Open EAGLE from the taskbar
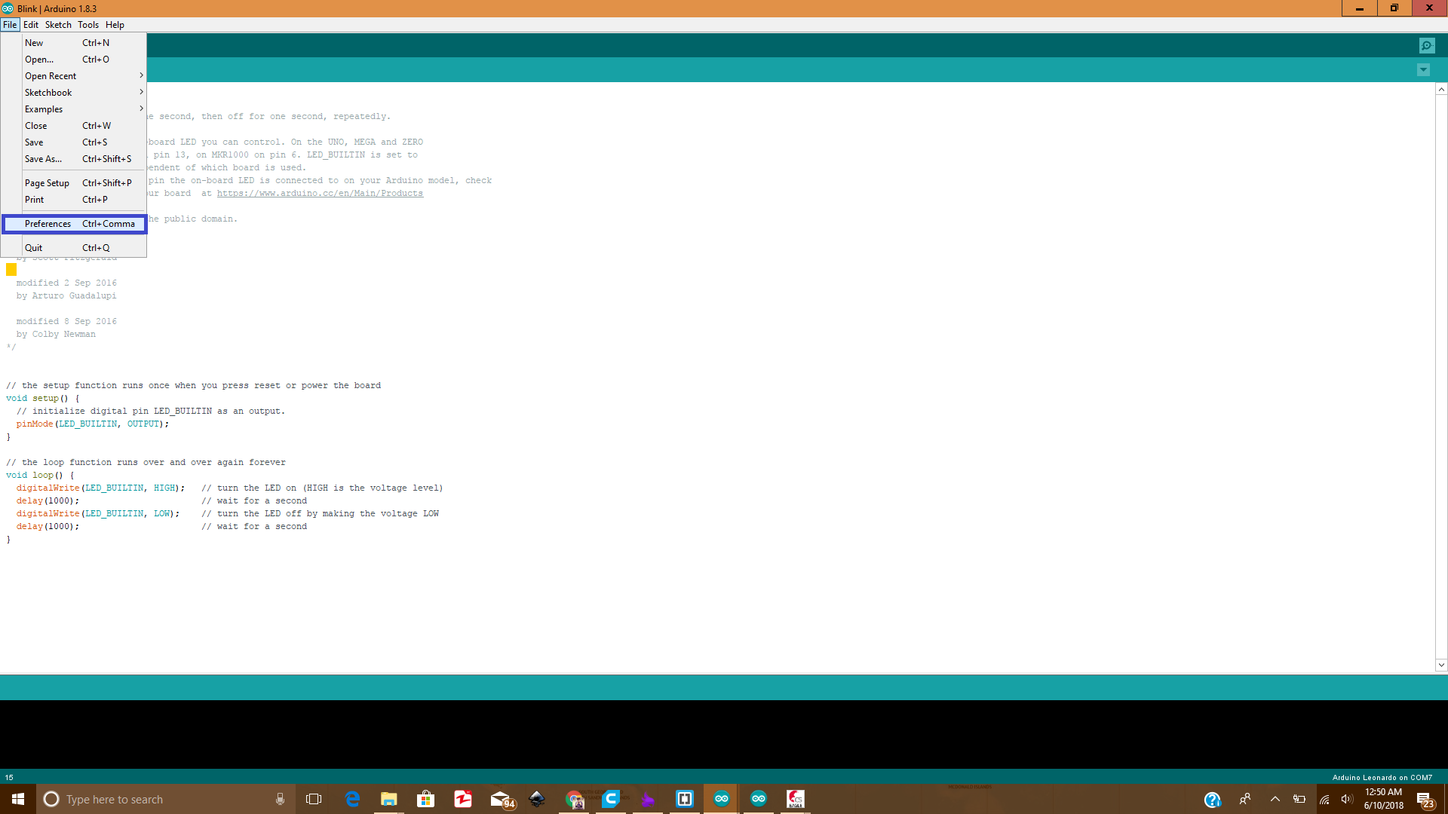 (796, 799)
